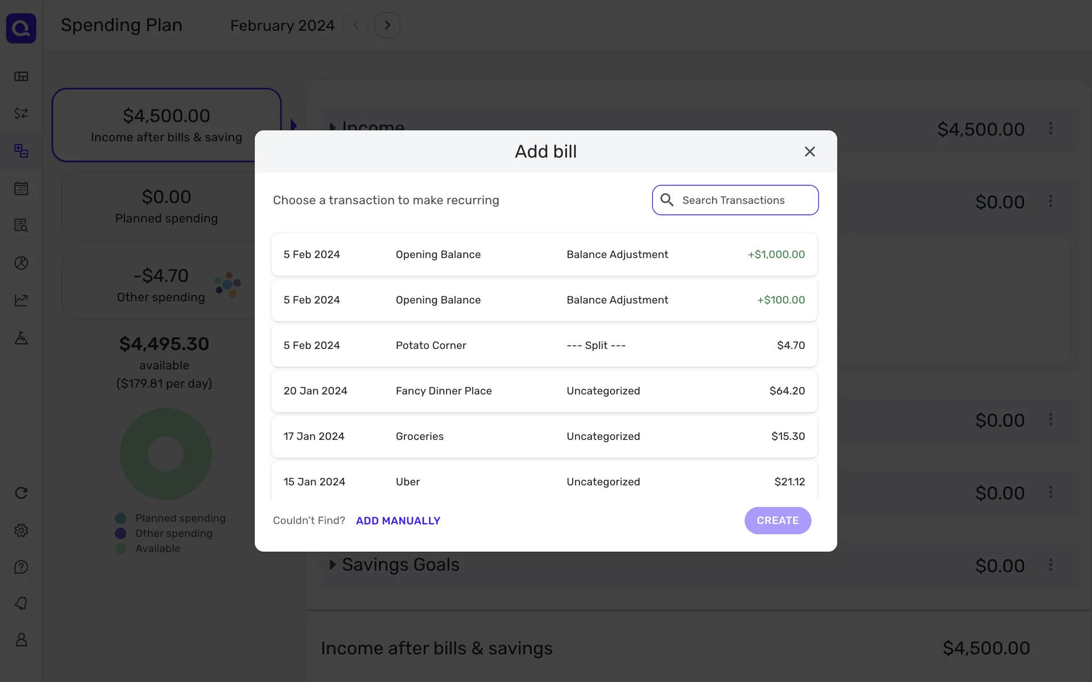Viewport: 1092px width, 682px height.
Task: Open the calendar bills icon in sidebar
Action: [x=21, y=189]
